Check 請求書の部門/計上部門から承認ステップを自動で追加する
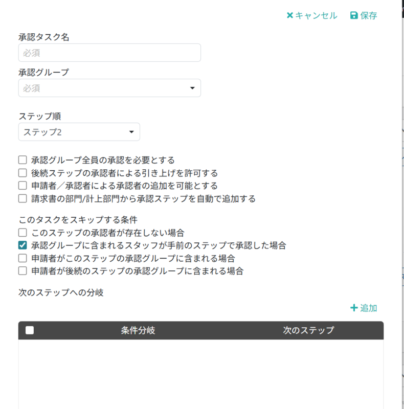The height and width of the screenshot is (409, 404). click(23, 198)
